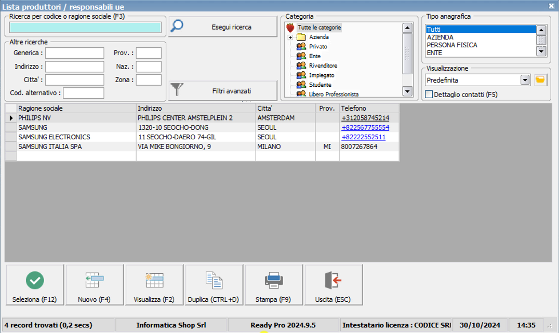Click the people icon beside Ente category

tap(301, 56)
